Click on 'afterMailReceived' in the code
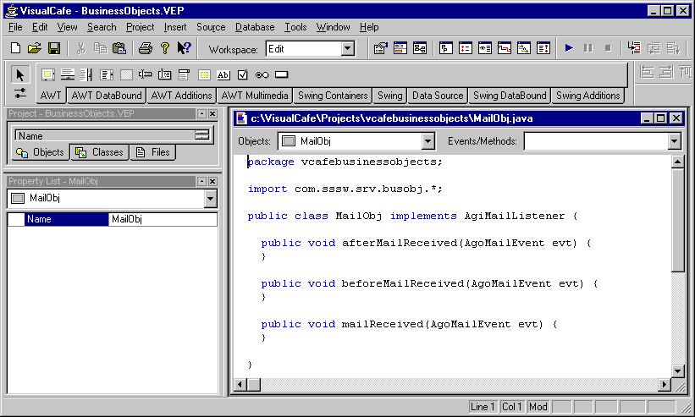The width and height of the screenshot is (695, 417). point(400,243)
